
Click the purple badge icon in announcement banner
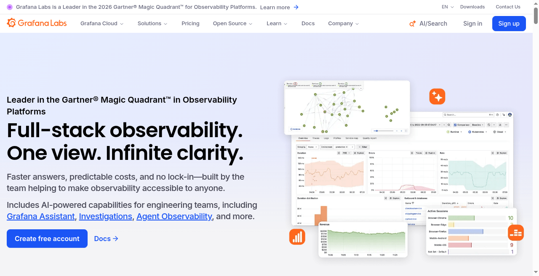pos(10,7)
